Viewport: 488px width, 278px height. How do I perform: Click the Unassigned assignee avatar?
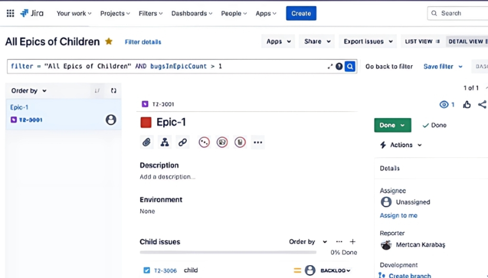tap(386, 202)
